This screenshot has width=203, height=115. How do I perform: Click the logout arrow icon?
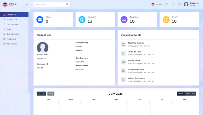179,4
